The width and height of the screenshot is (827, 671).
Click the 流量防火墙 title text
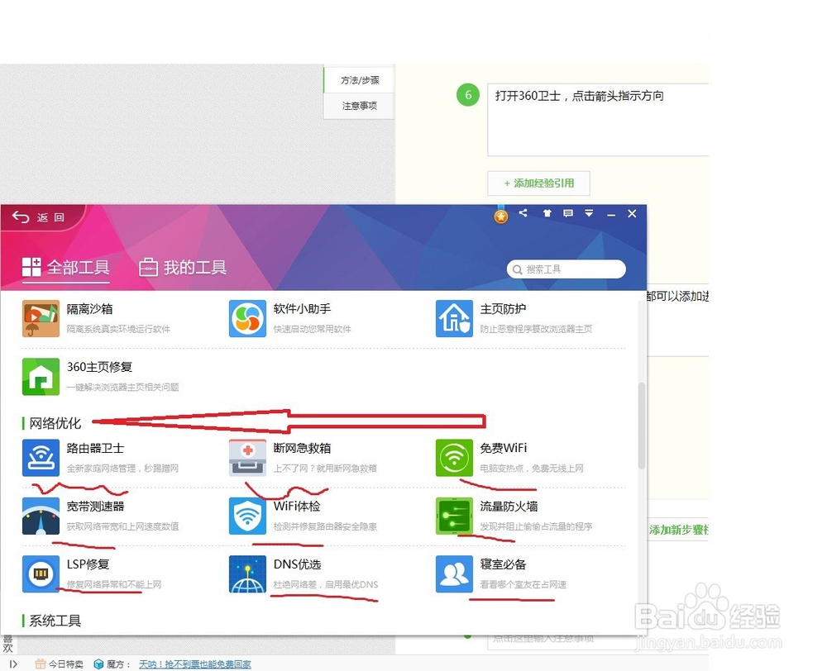click(509, 507)
